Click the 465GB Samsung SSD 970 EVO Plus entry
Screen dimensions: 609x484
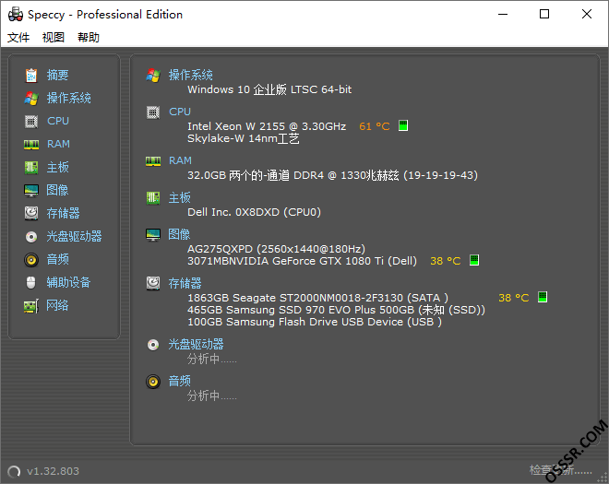337,310
